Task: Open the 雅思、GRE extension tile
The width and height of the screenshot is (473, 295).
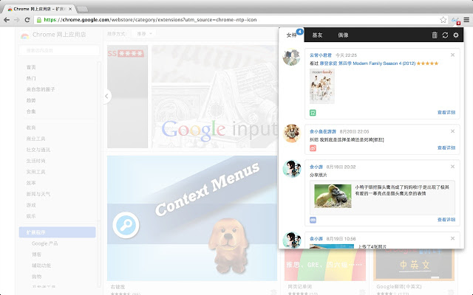Action: 325,265
